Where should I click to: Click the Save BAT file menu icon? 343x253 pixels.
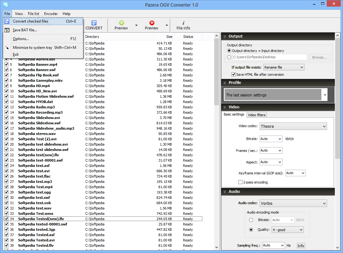tap(7, 30)
